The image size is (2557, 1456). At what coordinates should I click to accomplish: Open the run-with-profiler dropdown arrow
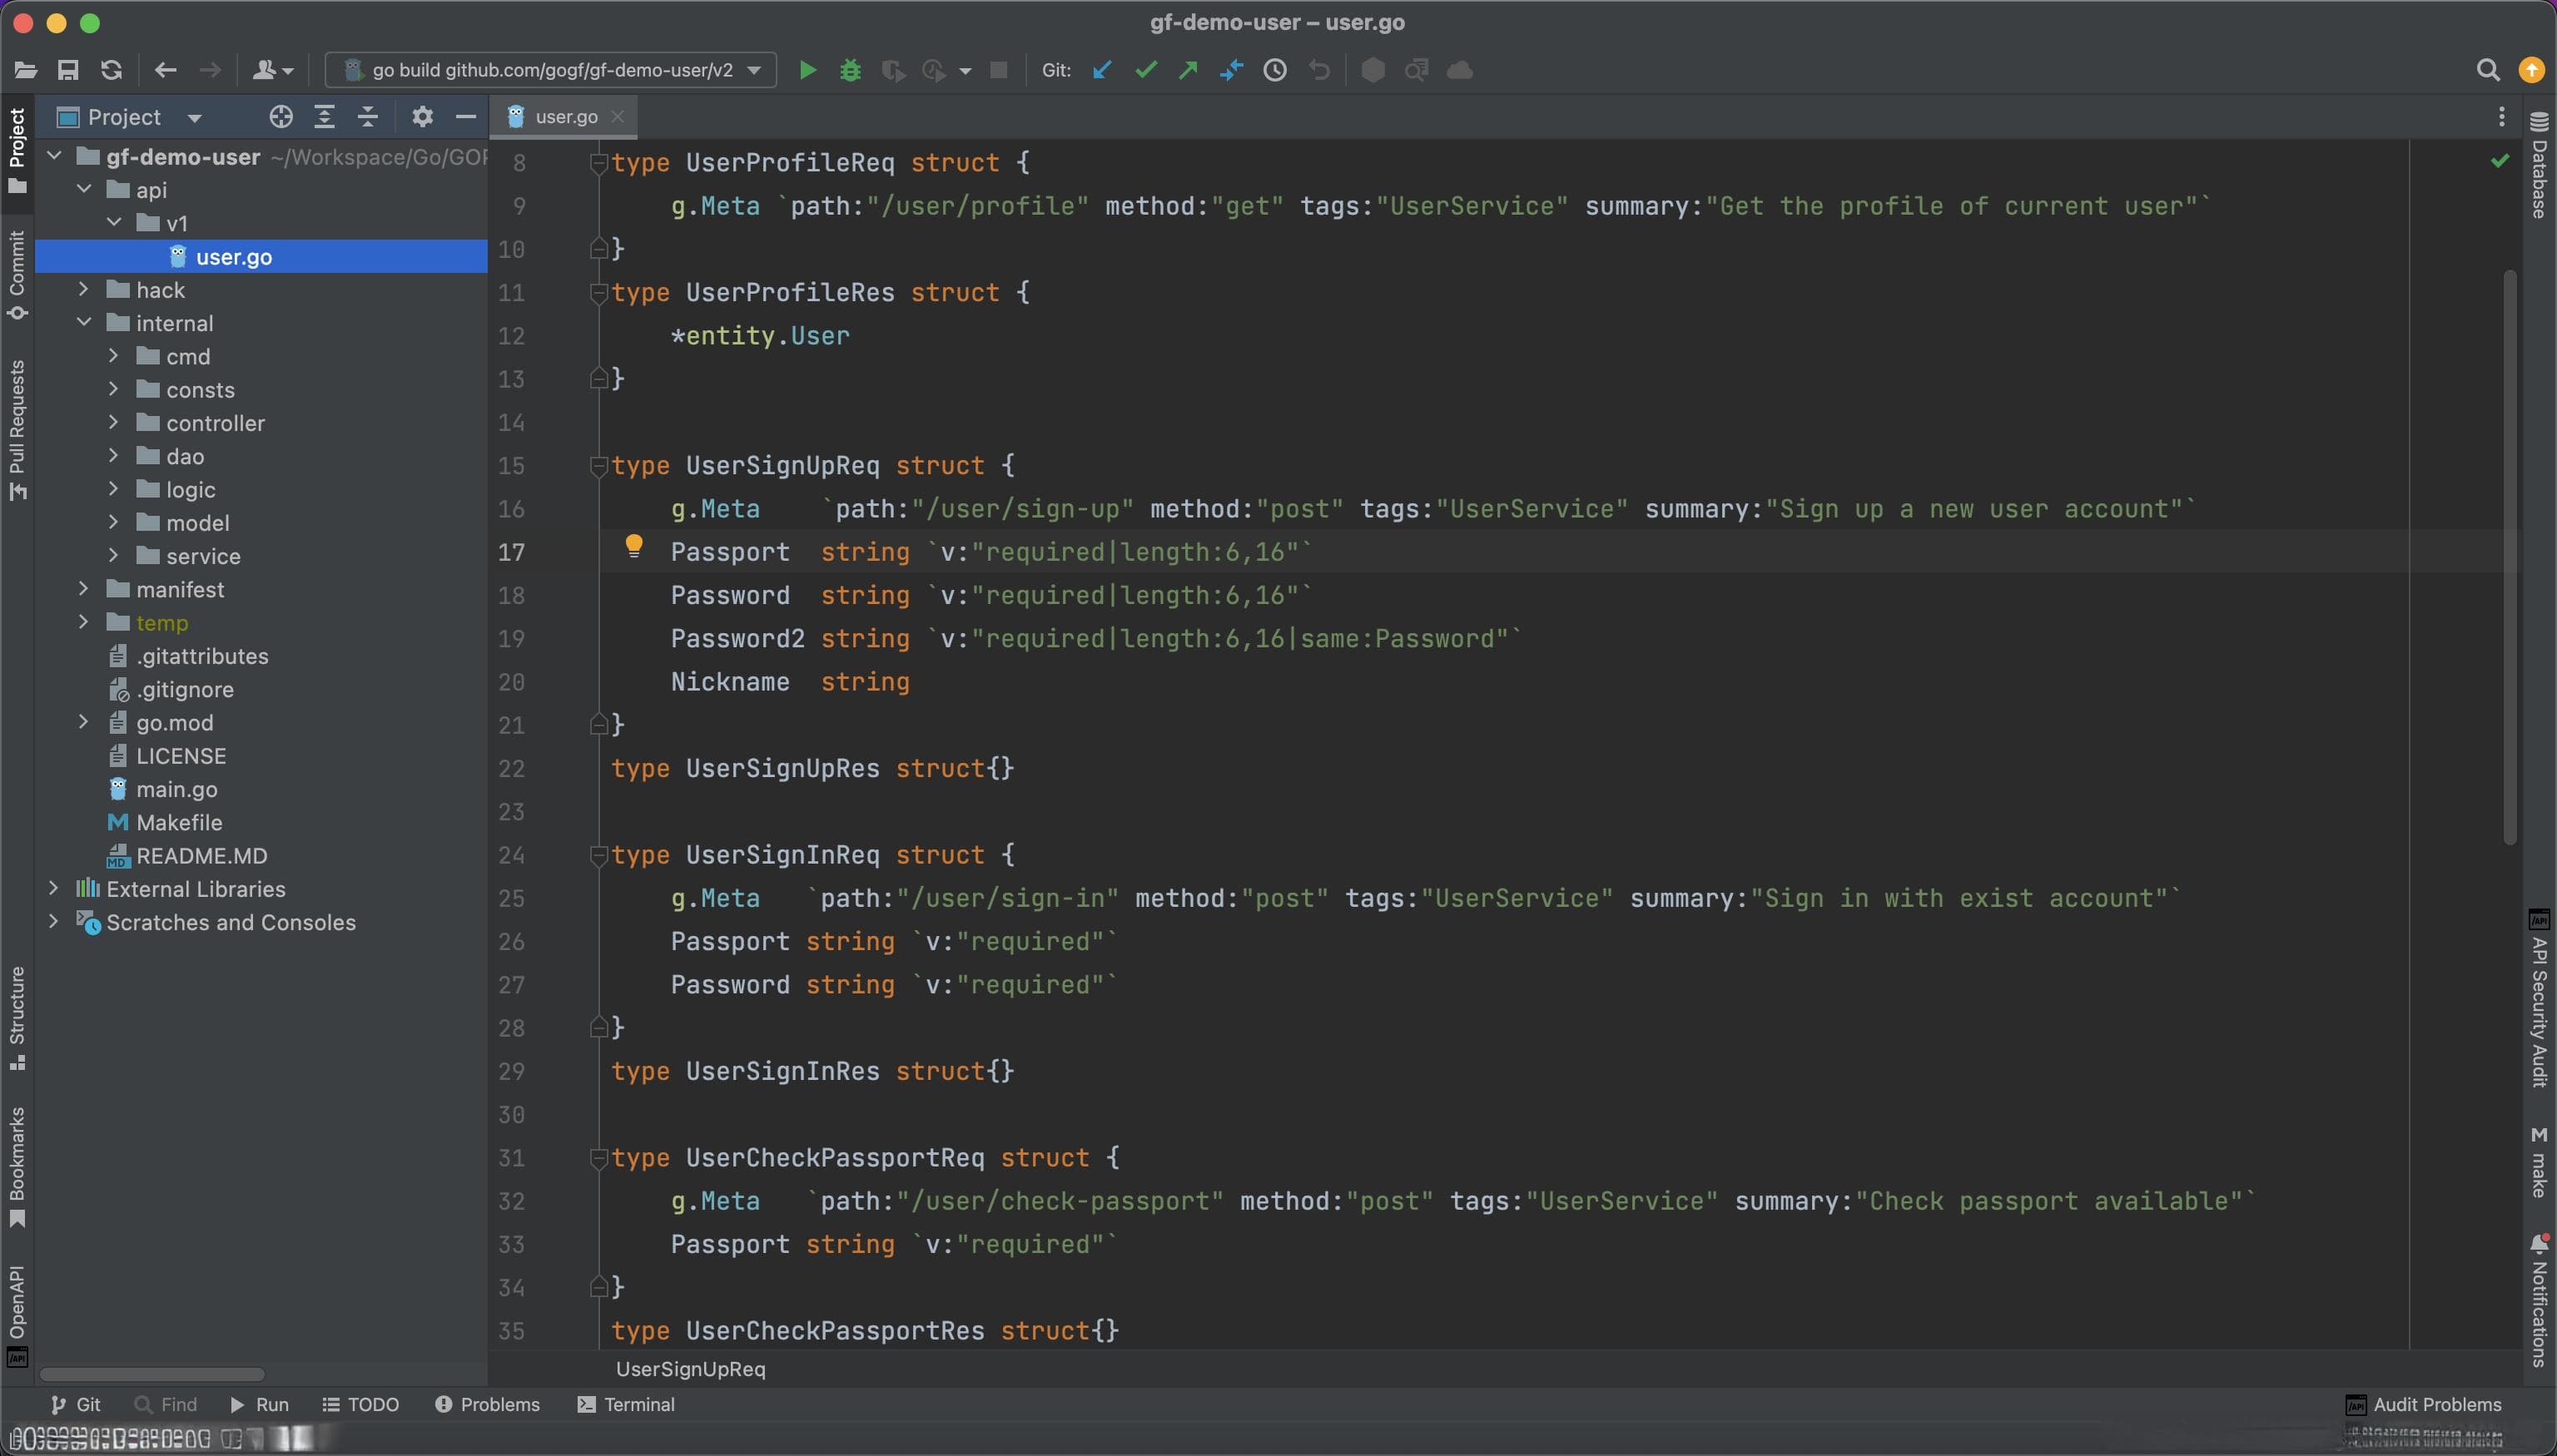click(966, 71)
